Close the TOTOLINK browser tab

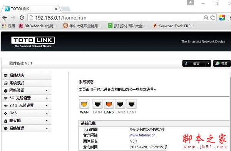pyautogui.click(x=56, y=9)
